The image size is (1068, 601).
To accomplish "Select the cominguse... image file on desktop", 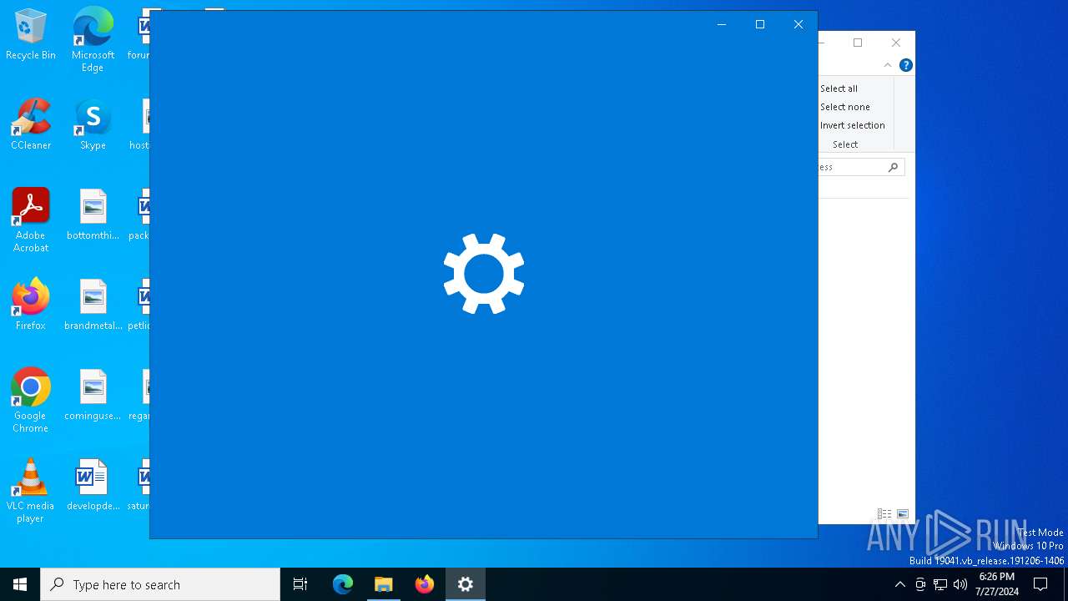I will pos(93,395).
